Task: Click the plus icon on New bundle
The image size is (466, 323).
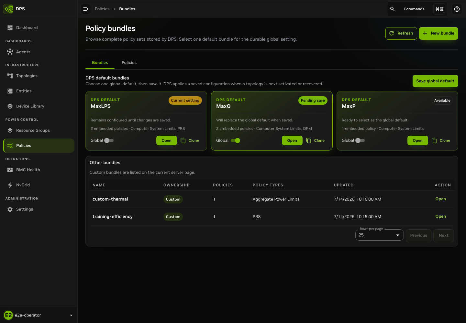Action: click(x=425, y=33)
